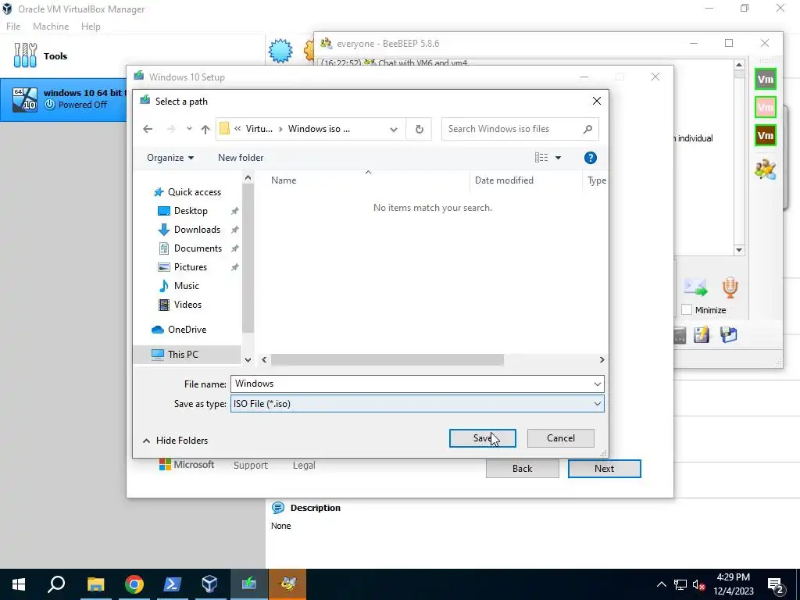Select OneDrive in the navigation pane
The height and width of the screenshot is (600, 800).
pos(187,330)
